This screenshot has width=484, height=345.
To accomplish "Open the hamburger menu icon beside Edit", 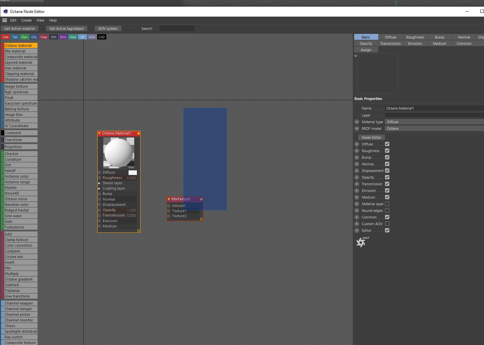I will pyautogui.click(x=5, y=20).
